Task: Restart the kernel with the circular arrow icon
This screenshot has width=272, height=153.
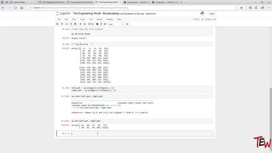Action: (x=101, y=24)
